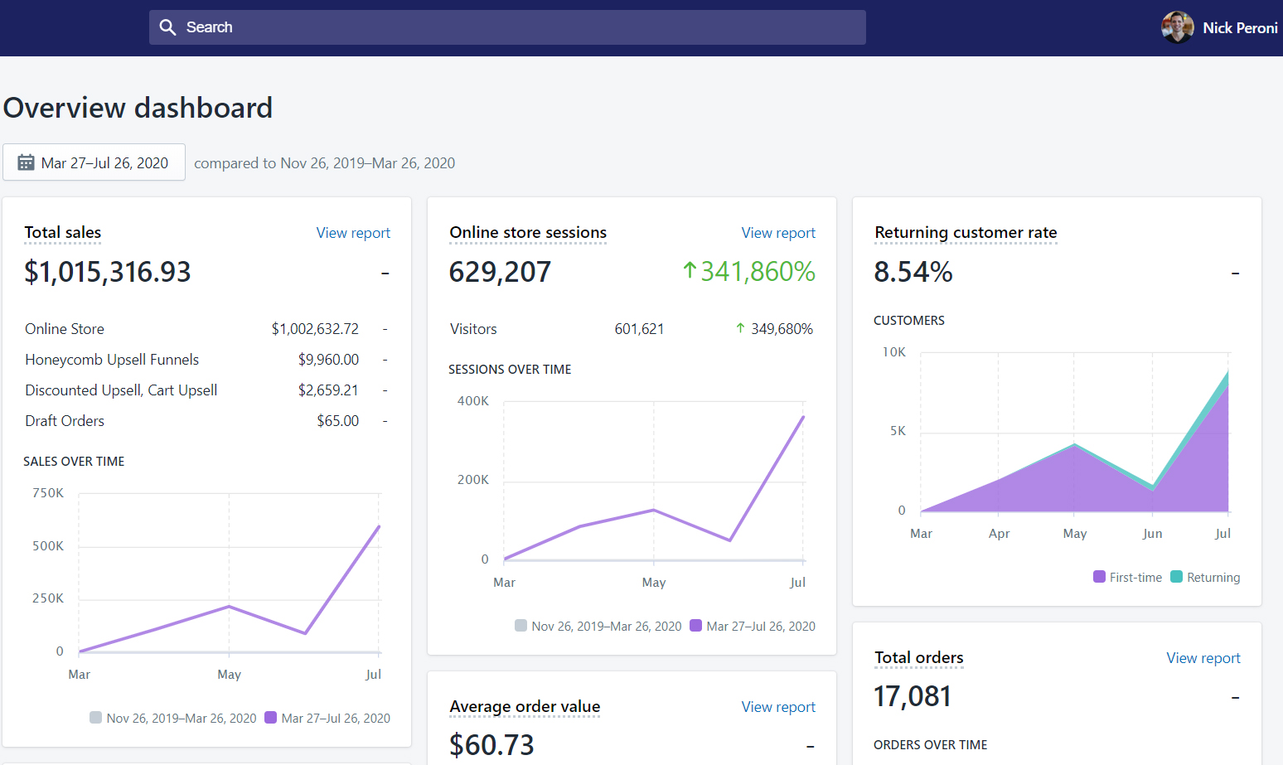1283x765 pixels.
Task: Click the sessions over time line chart
Action: point(654,482)
